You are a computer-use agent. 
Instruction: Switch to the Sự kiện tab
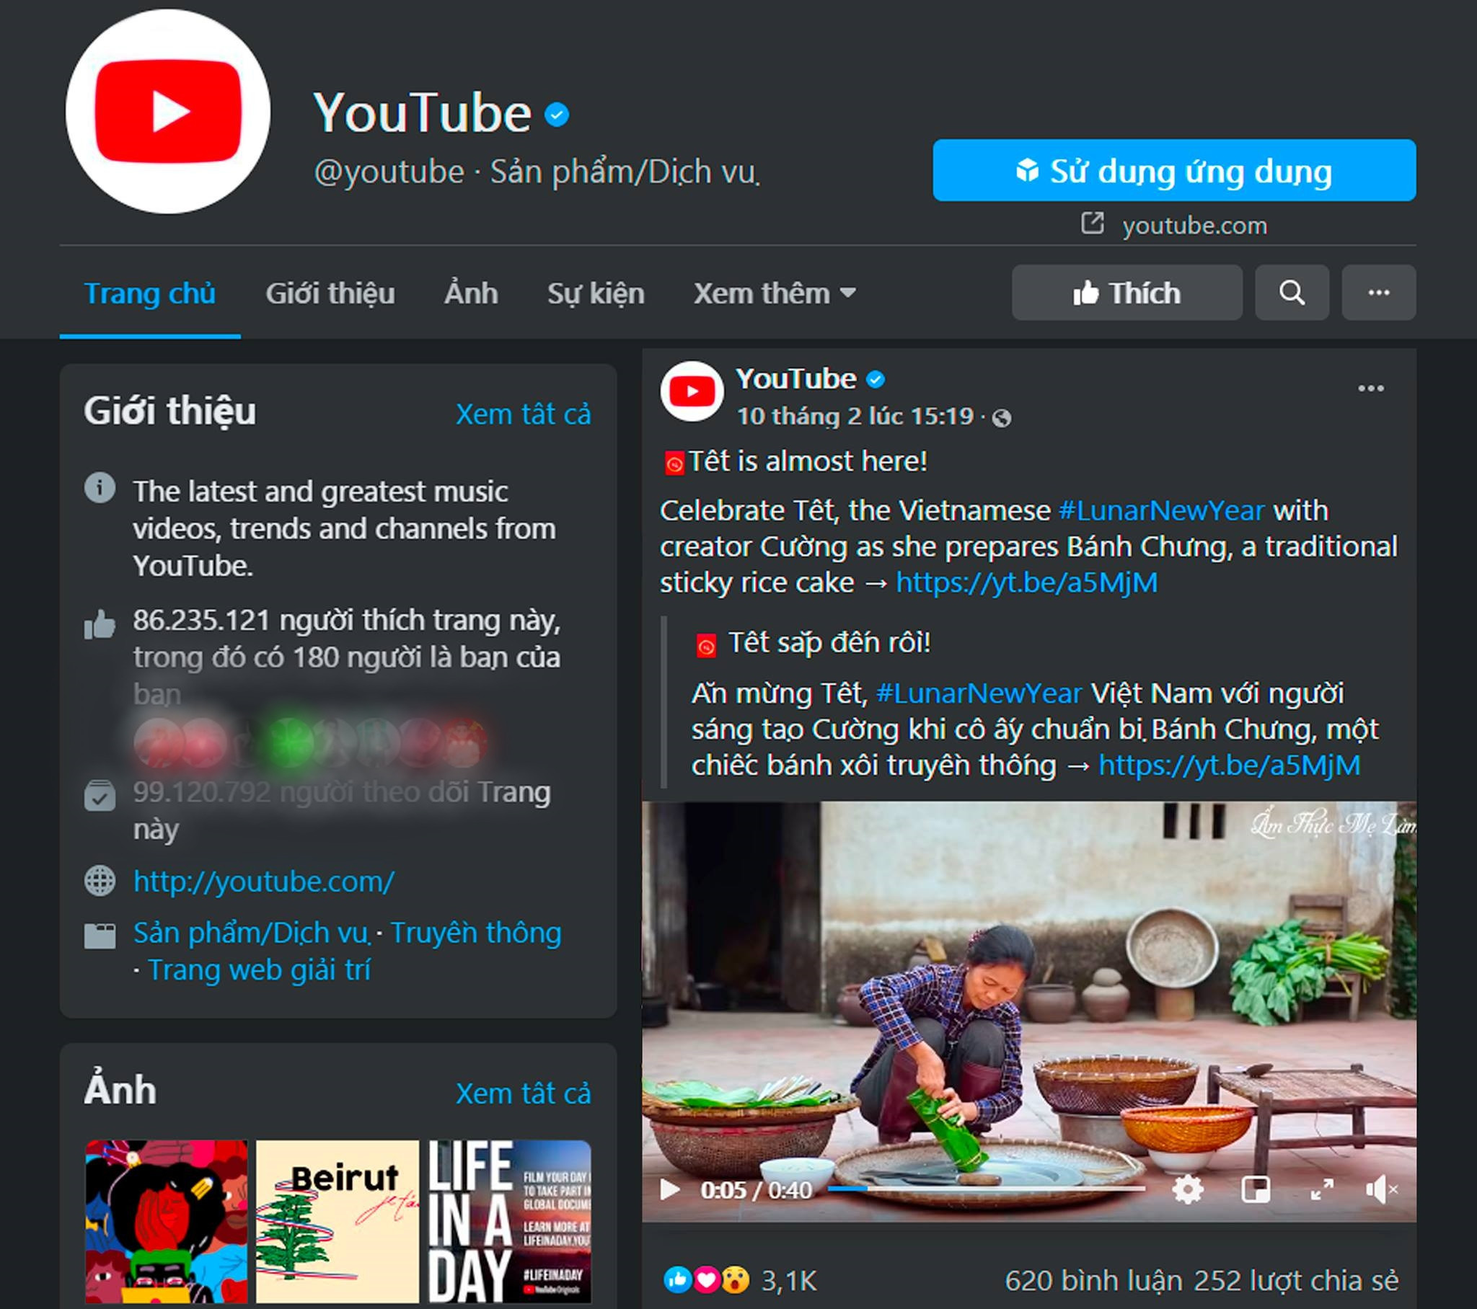pyautogui.click(x=596, y=293)
